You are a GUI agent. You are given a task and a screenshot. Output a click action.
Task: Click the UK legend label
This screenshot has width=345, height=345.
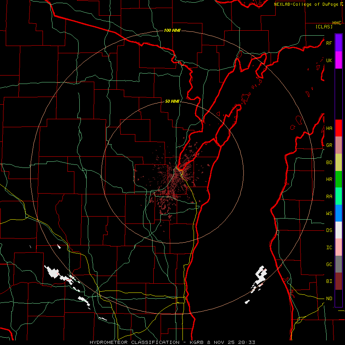pyautogui.click(x=329, y=60)
